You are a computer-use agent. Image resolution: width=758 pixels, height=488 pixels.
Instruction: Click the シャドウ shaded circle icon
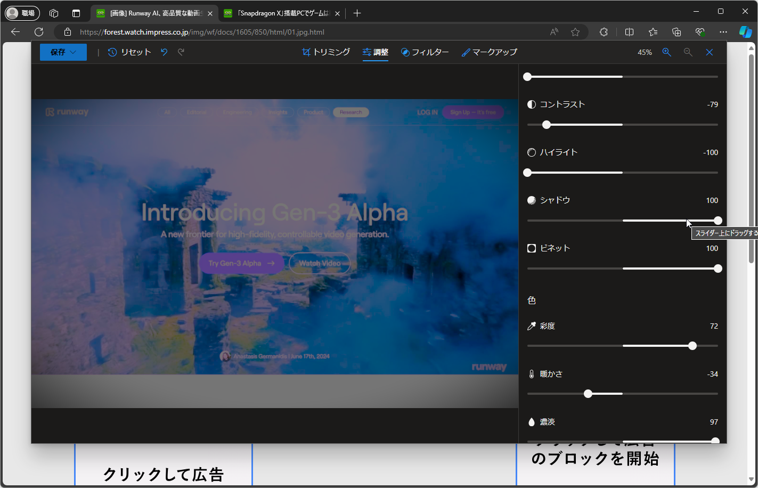coord(532,200)
